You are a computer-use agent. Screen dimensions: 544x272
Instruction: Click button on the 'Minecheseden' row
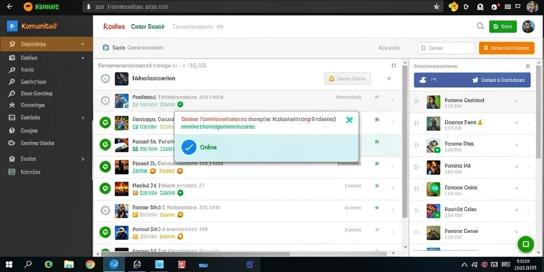(x=347, y=79)
